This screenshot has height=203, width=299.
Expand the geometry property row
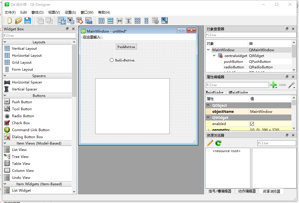click(x=208, y=129)
